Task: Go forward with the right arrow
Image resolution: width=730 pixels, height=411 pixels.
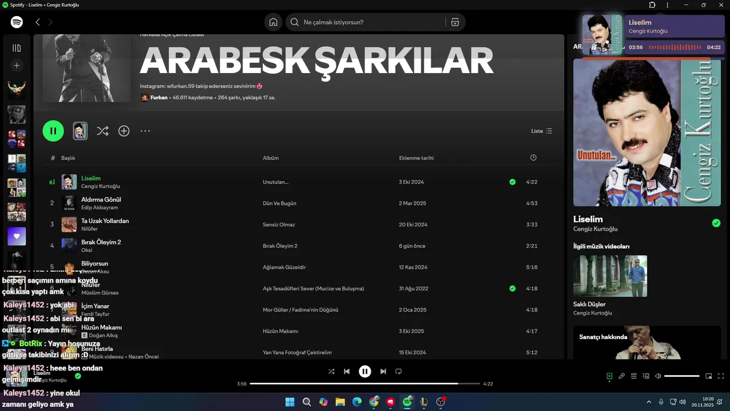Action: (50, 22)
